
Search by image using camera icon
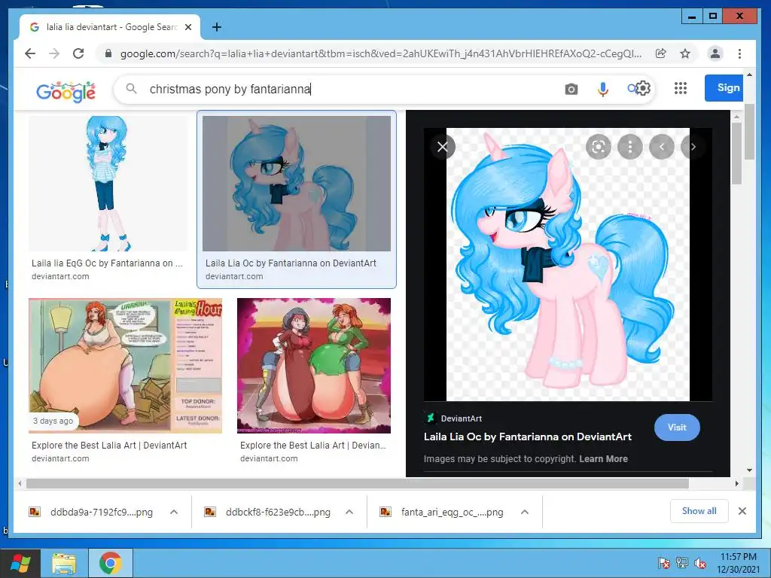(x=571, y=89)
